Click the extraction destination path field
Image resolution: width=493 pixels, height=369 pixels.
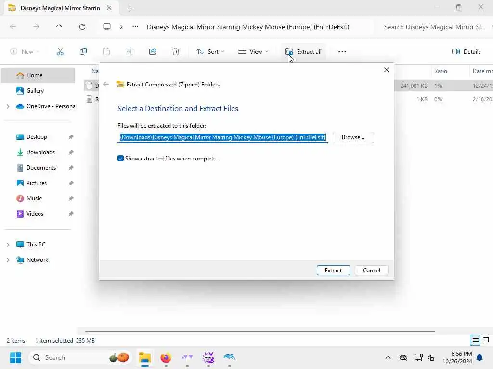(222, 137)
